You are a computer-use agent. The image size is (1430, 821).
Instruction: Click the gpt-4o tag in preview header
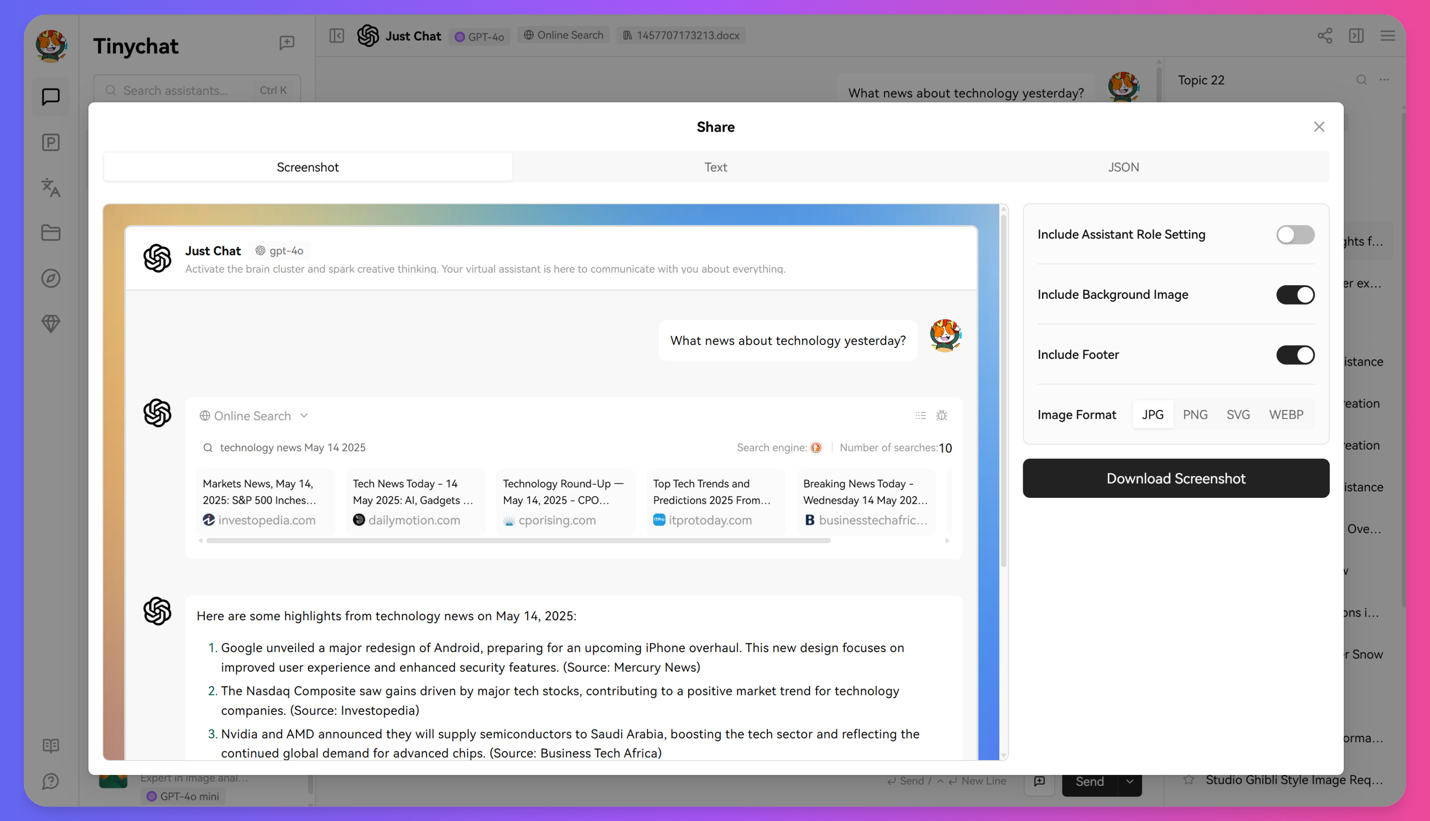click(x=279, y=250)
